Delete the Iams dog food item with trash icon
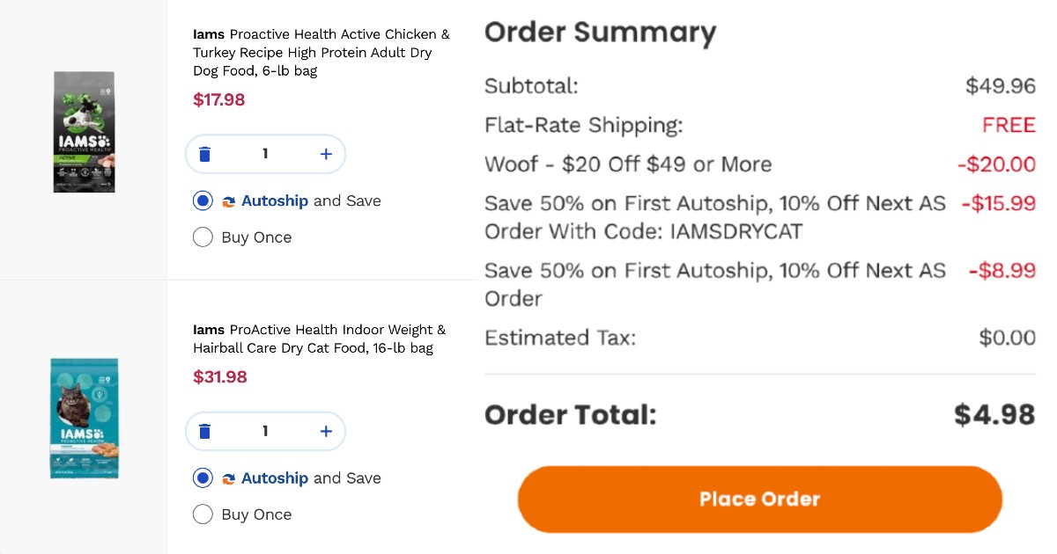The height and width of the screenshot is (554, 1057). [205, 155]
